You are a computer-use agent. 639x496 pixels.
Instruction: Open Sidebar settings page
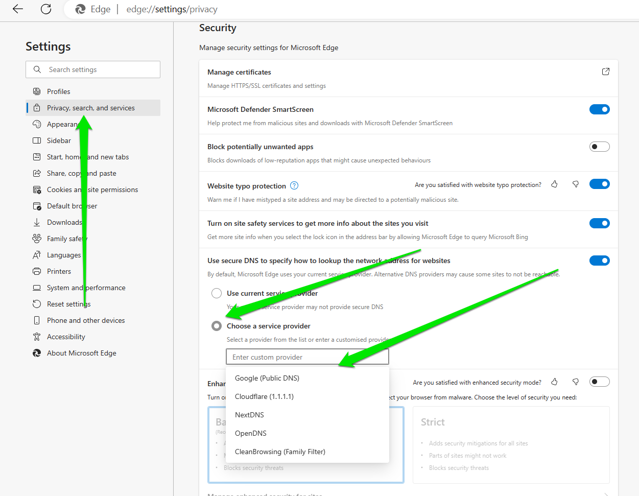pos(93,140)
